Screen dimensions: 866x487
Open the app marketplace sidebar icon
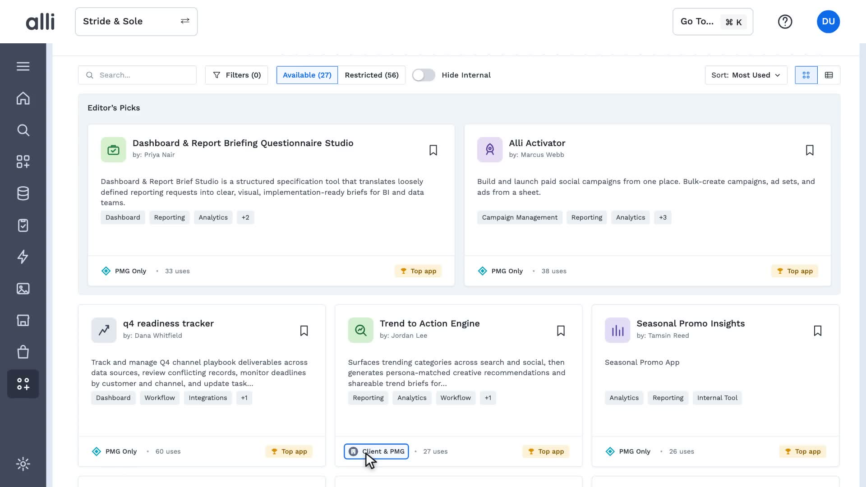pos(23,162)
